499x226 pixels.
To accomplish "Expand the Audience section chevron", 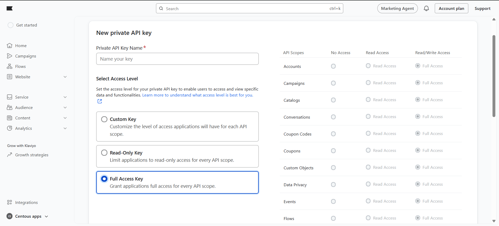I will pos(65,108).
